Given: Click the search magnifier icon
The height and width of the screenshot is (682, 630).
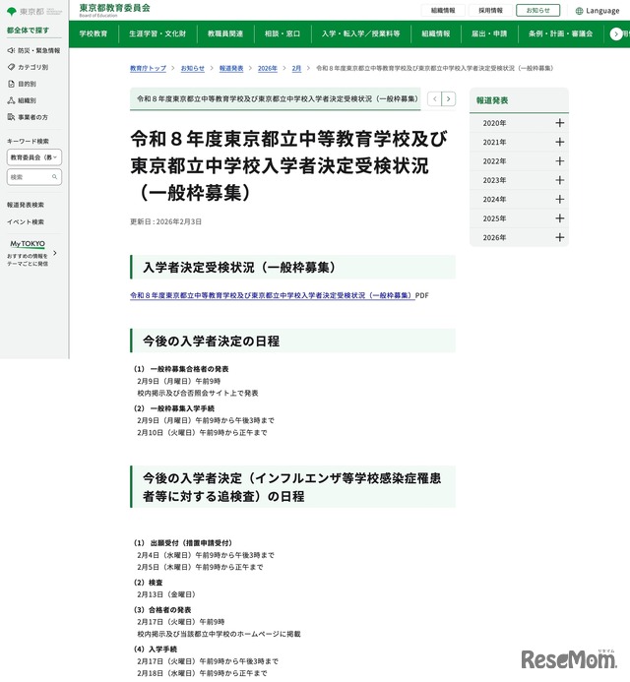Looking at the screenshot, I should click(54, 177).
